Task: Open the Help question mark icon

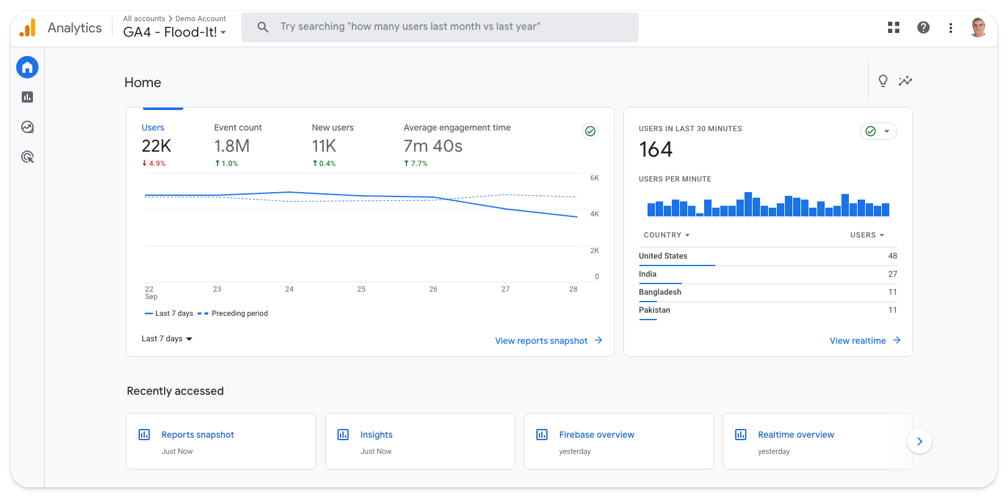Action: point(923,27)
